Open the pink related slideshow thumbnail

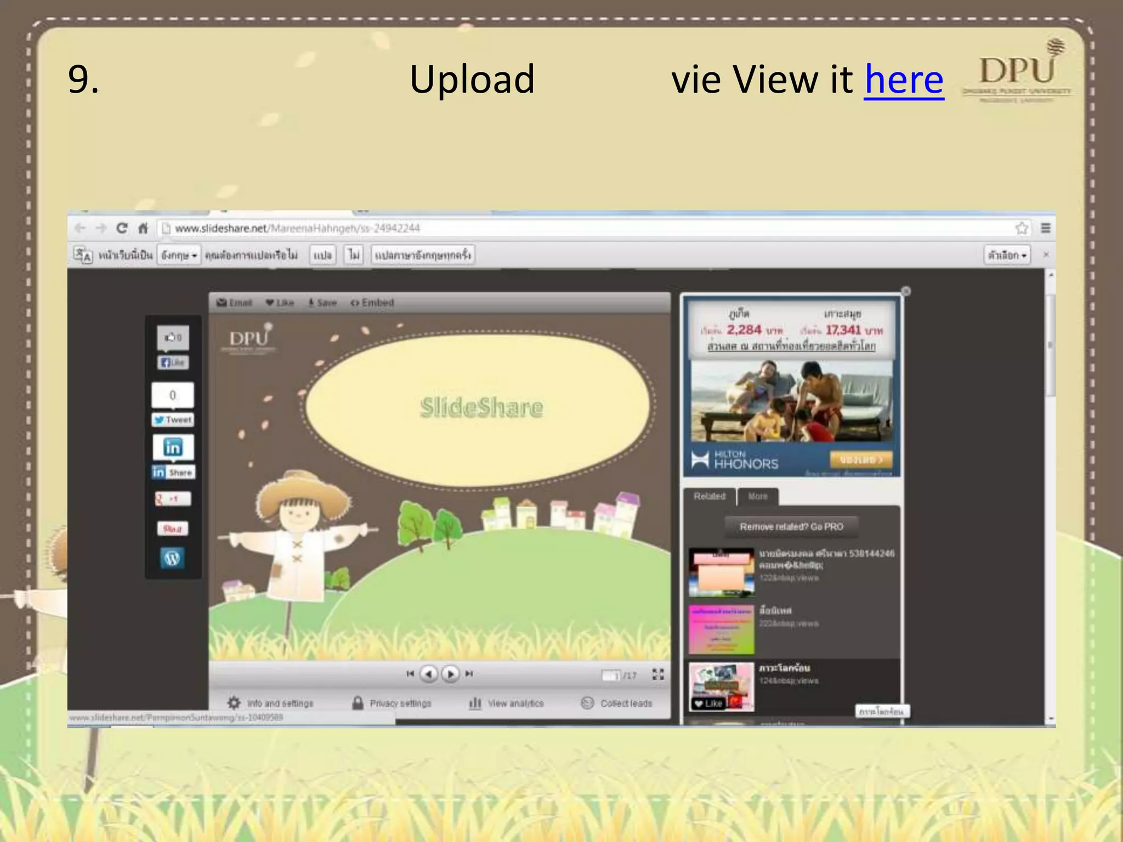point(721,629)
